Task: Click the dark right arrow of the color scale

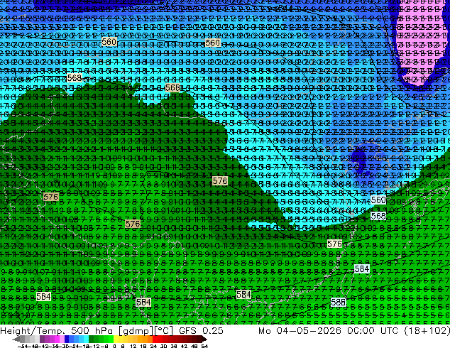Action: point(204,339)
